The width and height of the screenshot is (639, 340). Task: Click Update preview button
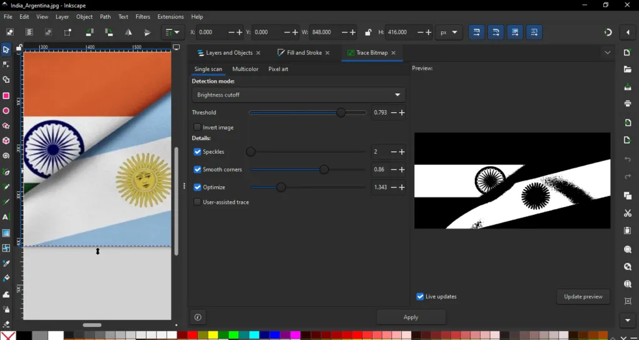click(583, 296)
